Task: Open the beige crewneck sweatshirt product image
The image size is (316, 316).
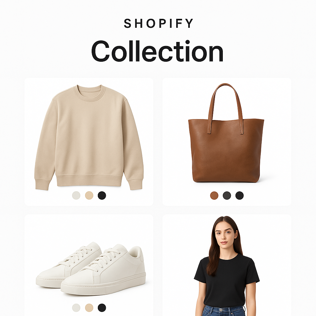Action: 89,137
